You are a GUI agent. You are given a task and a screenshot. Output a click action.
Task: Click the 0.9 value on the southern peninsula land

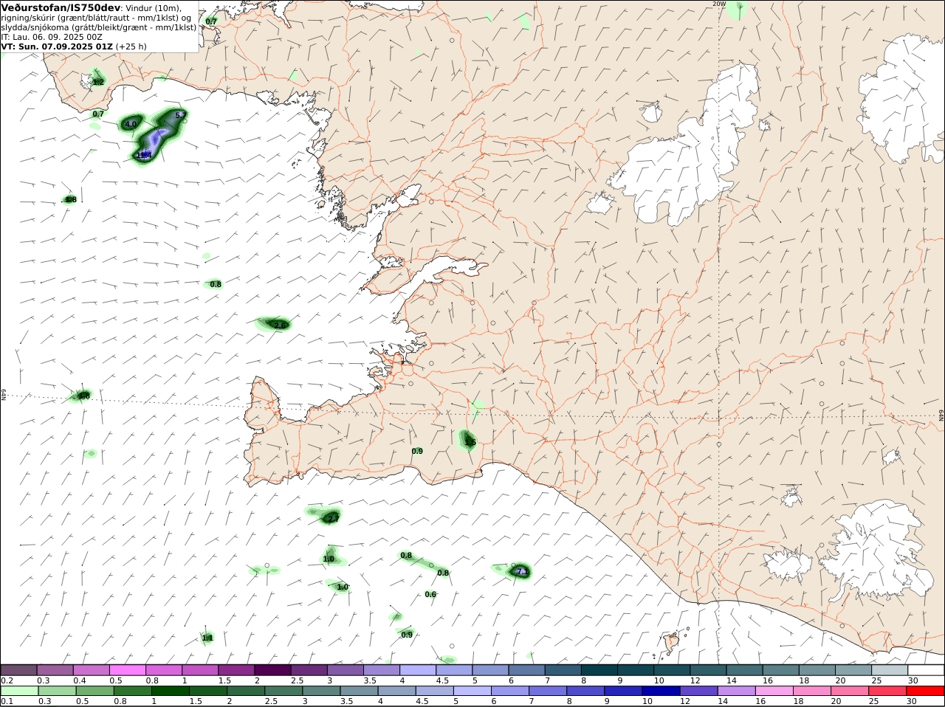tap(417, 451)
